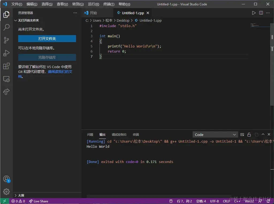Image resolution: width=274 pixels, height=204 pixels.
Task: Open the 请阅读我们的文档 link
Action: pyautogui.click(x=60, y=72)
